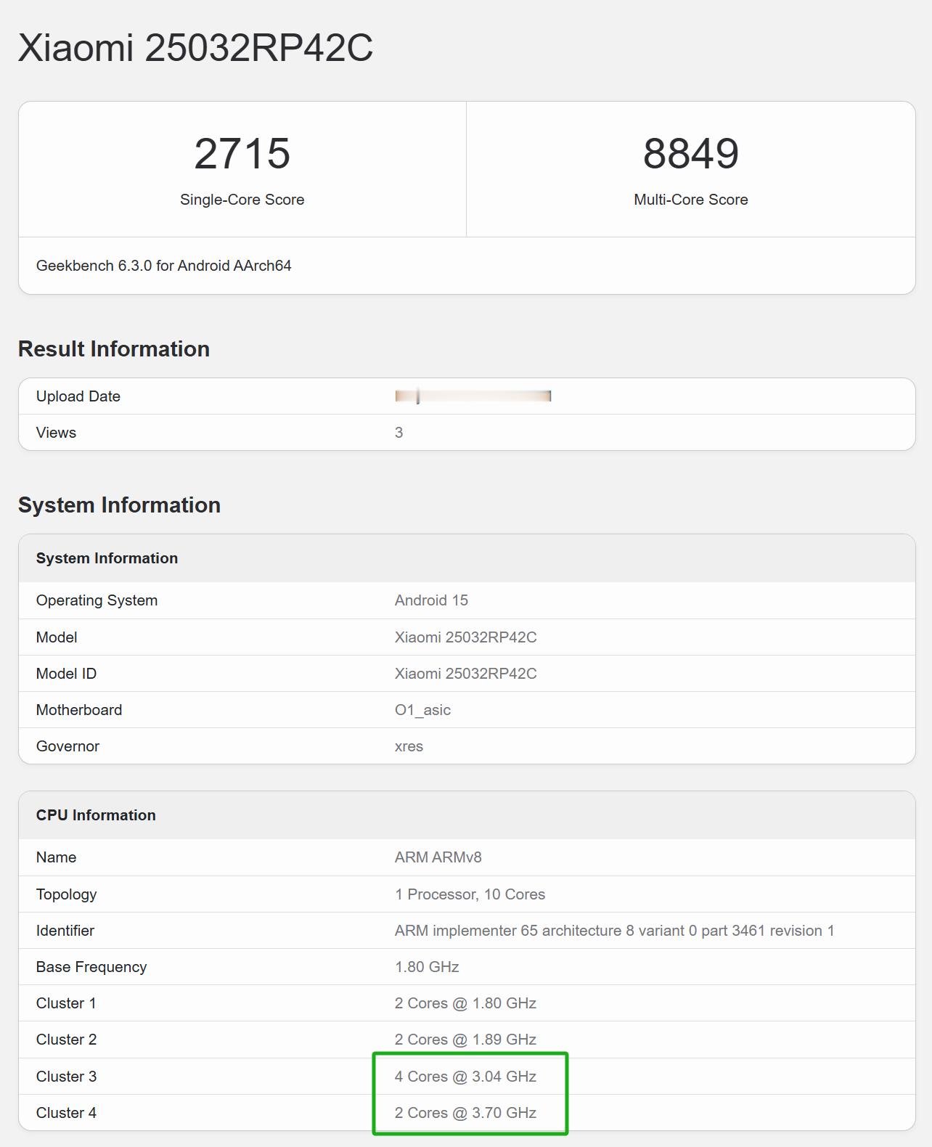
Task: Click the views count value 3
Action: pyautogui.click(x=398, y=433)
